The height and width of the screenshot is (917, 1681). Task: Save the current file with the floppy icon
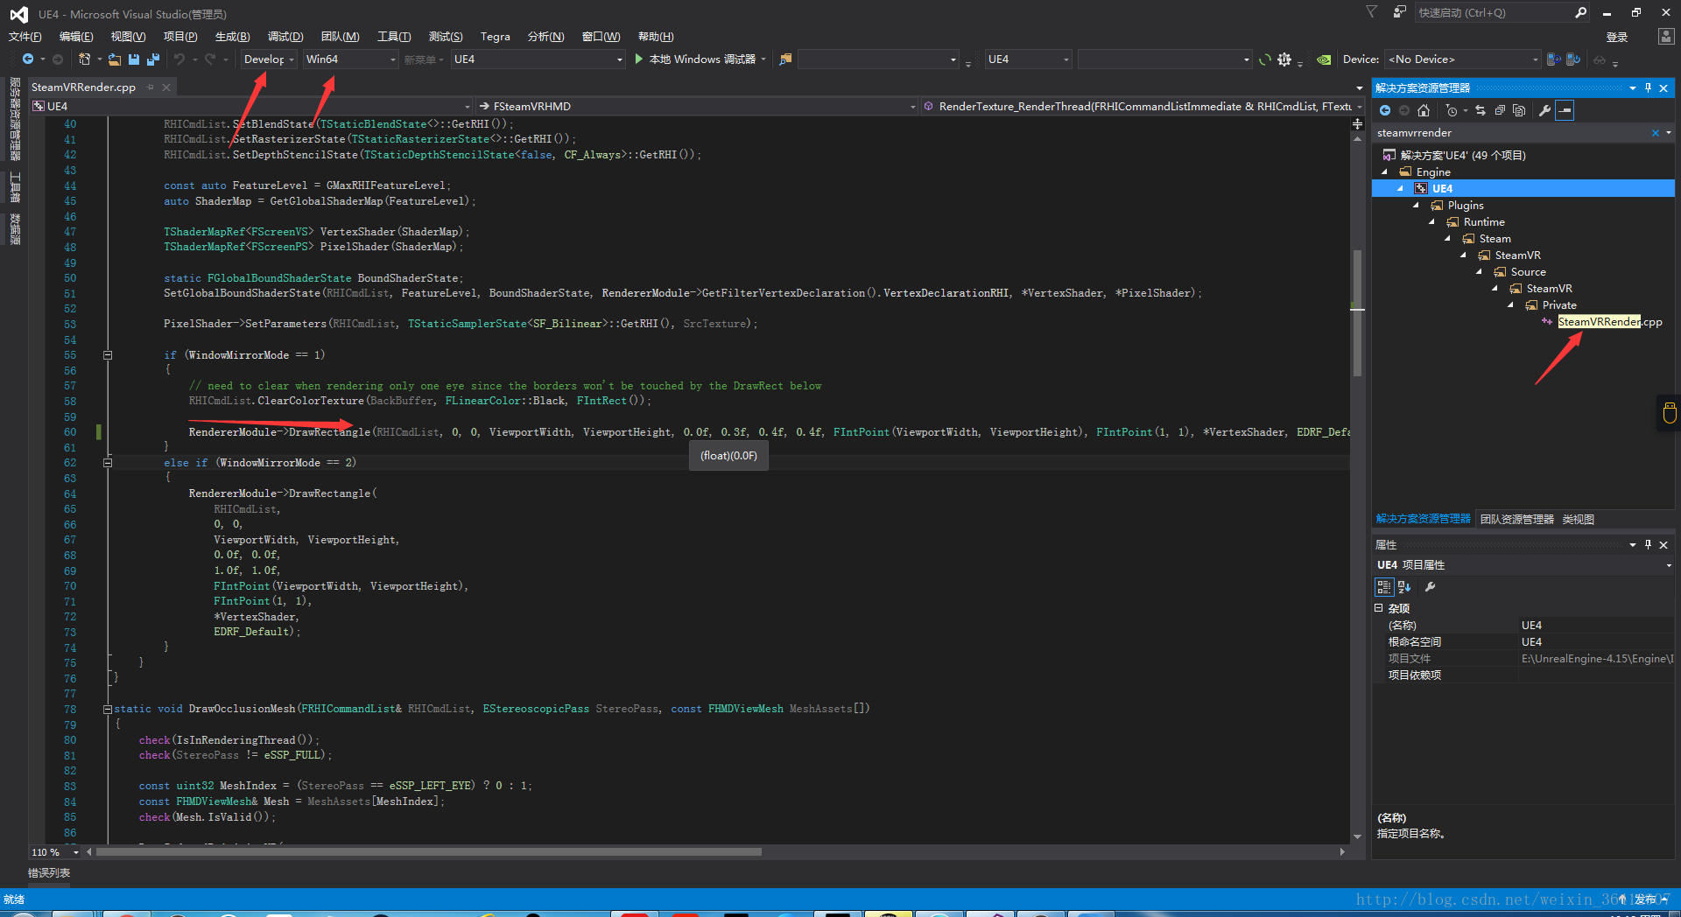click(x=134, y=59)
